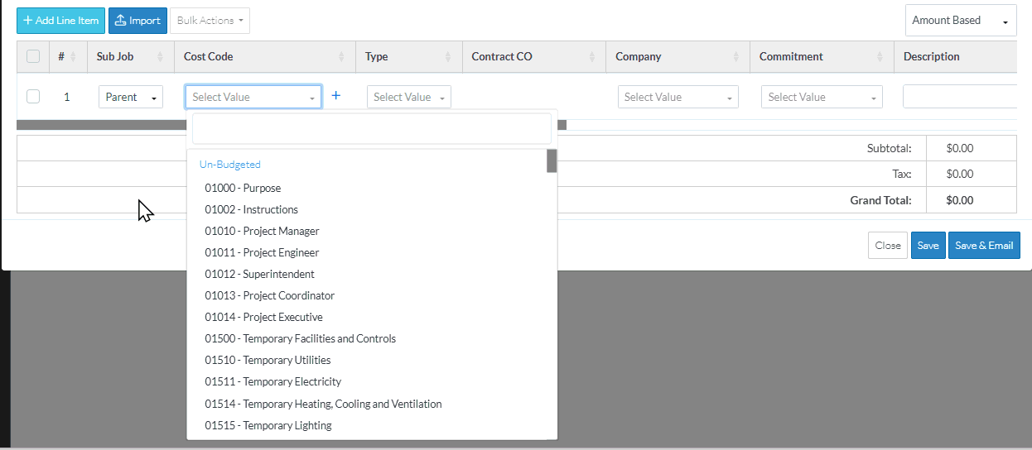Open the Sub Job Parent dropdown
Screen dimensions: 1032x450
coord(131,97)
